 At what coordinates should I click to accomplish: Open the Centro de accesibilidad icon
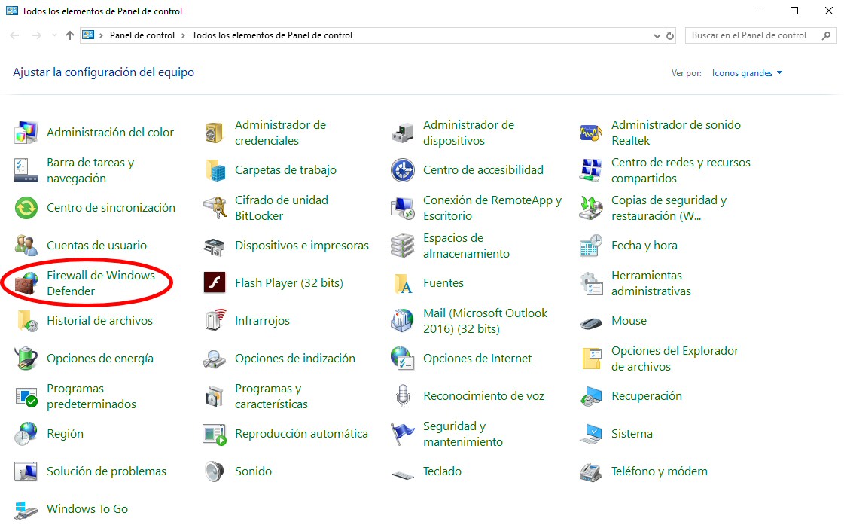[x=403, y=170]
